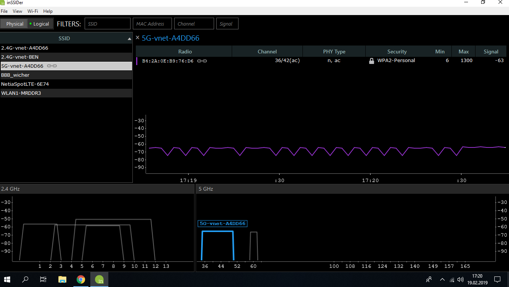Click the WPA2-Personal padlock icon
This screenshot has width=509, height=287.
[372, 61]
